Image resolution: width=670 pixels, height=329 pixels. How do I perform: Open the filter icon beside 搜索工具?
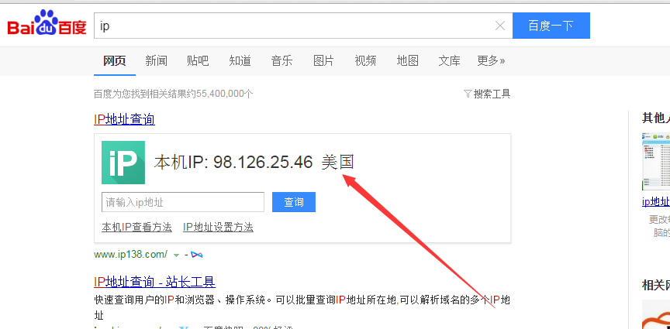pyautogui.click(x=468, y=94)
